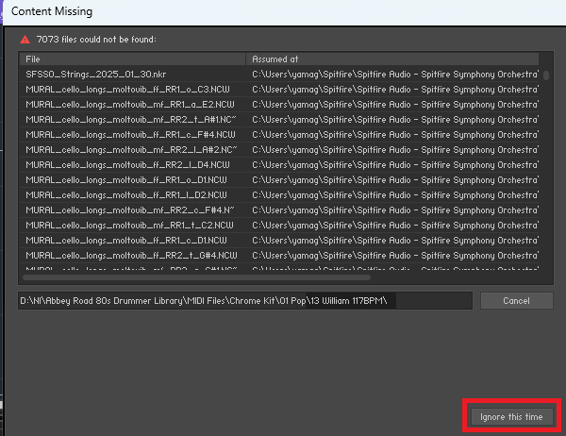Viewport: 566px width, 436px height.
Task: Click the Ignore this time button
Action: [x=511, y=416]
